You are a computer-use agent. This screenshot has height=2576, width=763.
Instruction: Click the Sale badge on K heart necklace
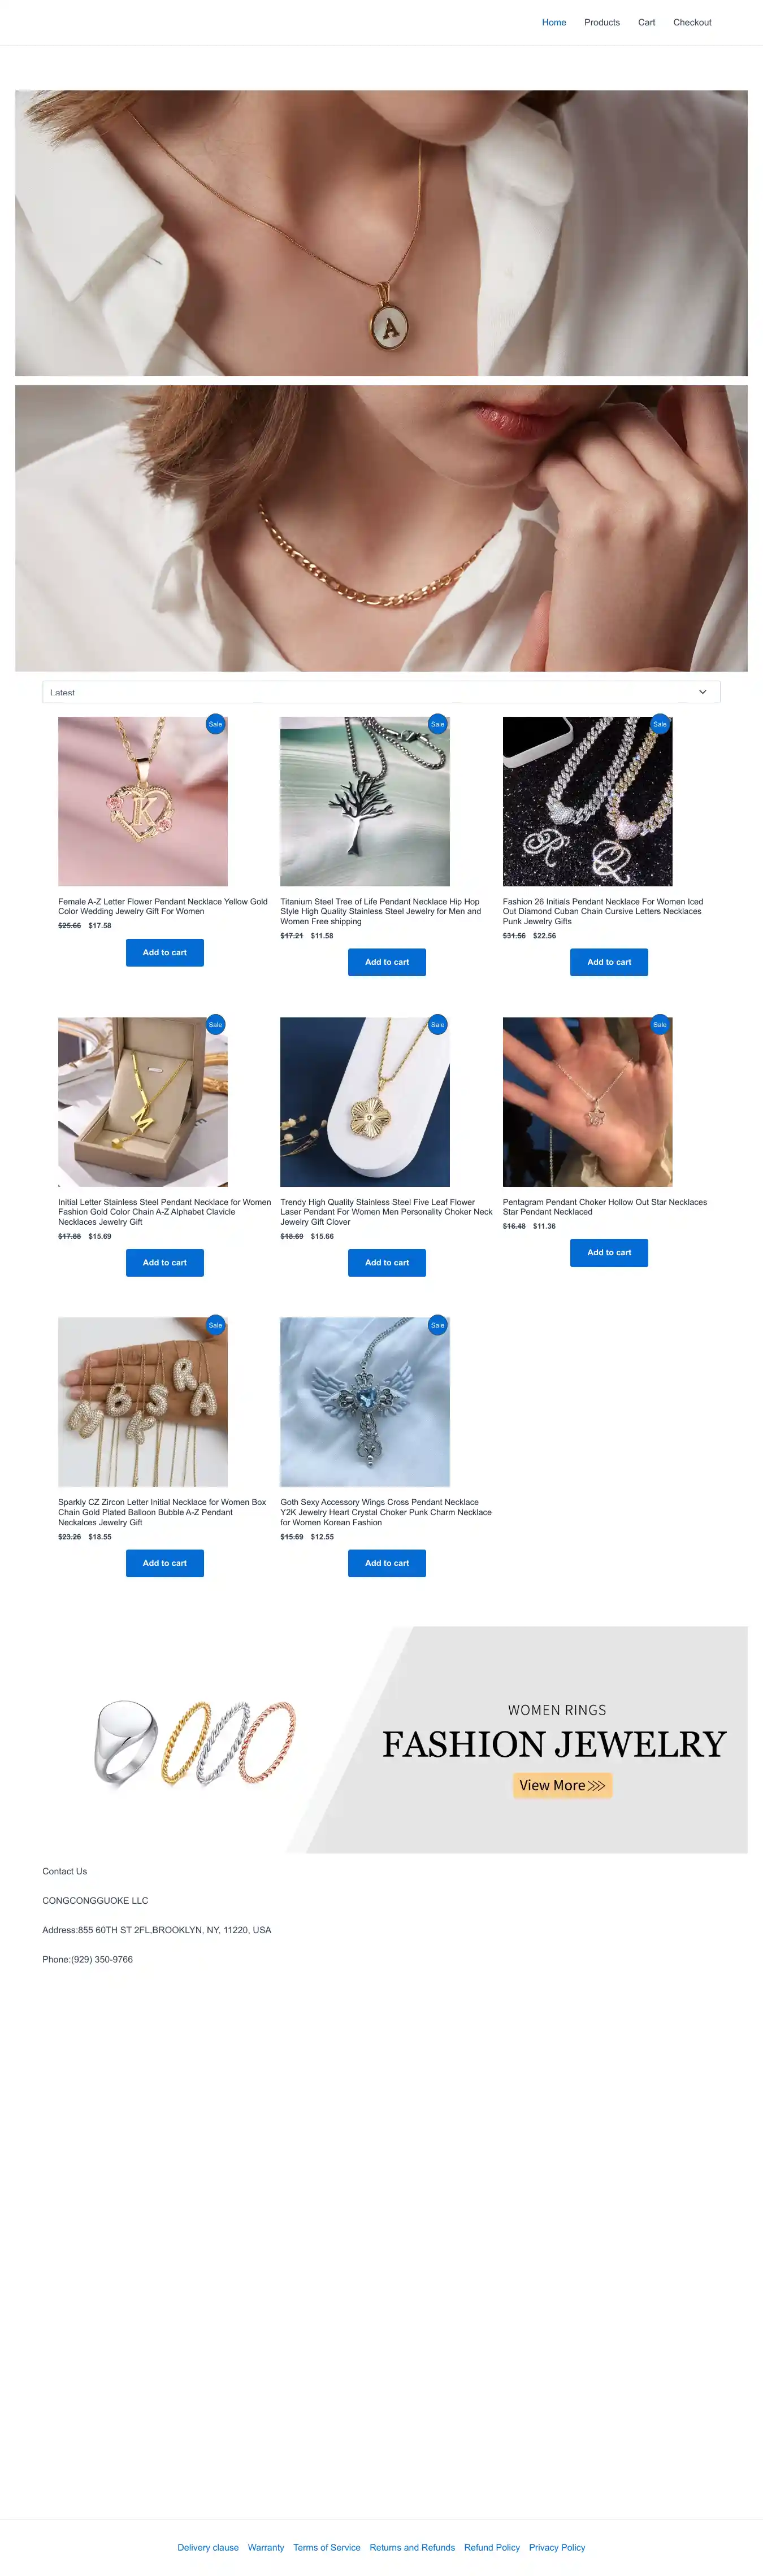tap(215, 724)
